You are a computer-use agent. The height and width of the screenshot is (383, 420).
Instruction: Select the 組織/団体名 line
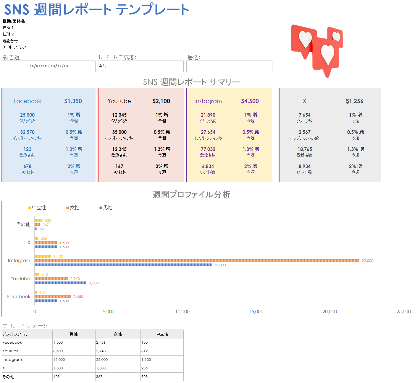[x=14, y=21]
